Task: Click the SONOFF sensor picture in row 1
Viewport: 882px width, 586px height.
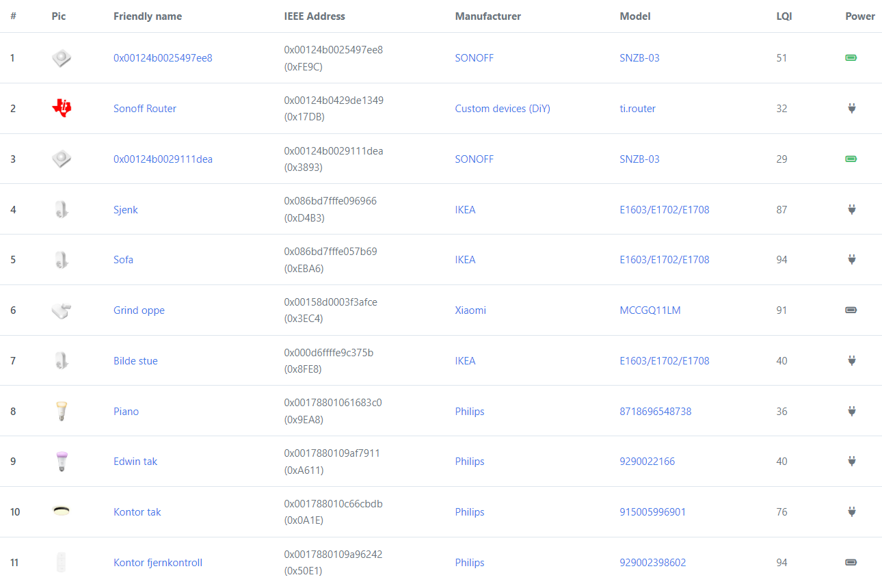Action: coord(60,58)
